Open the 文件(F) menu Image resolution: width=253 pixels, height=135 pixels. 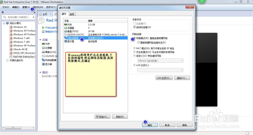[x=6, y=7]
